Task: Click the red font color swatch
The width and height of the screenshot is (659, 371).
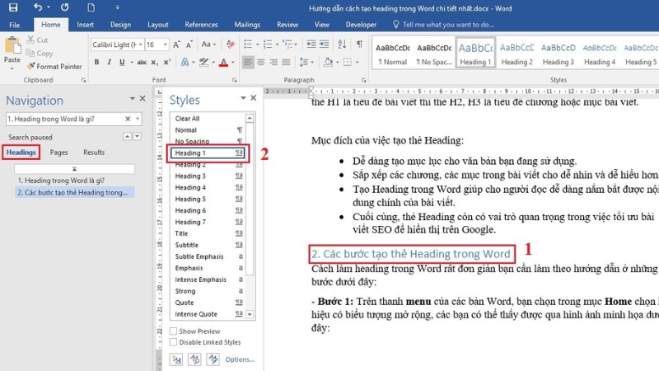Action: [223, 63]
